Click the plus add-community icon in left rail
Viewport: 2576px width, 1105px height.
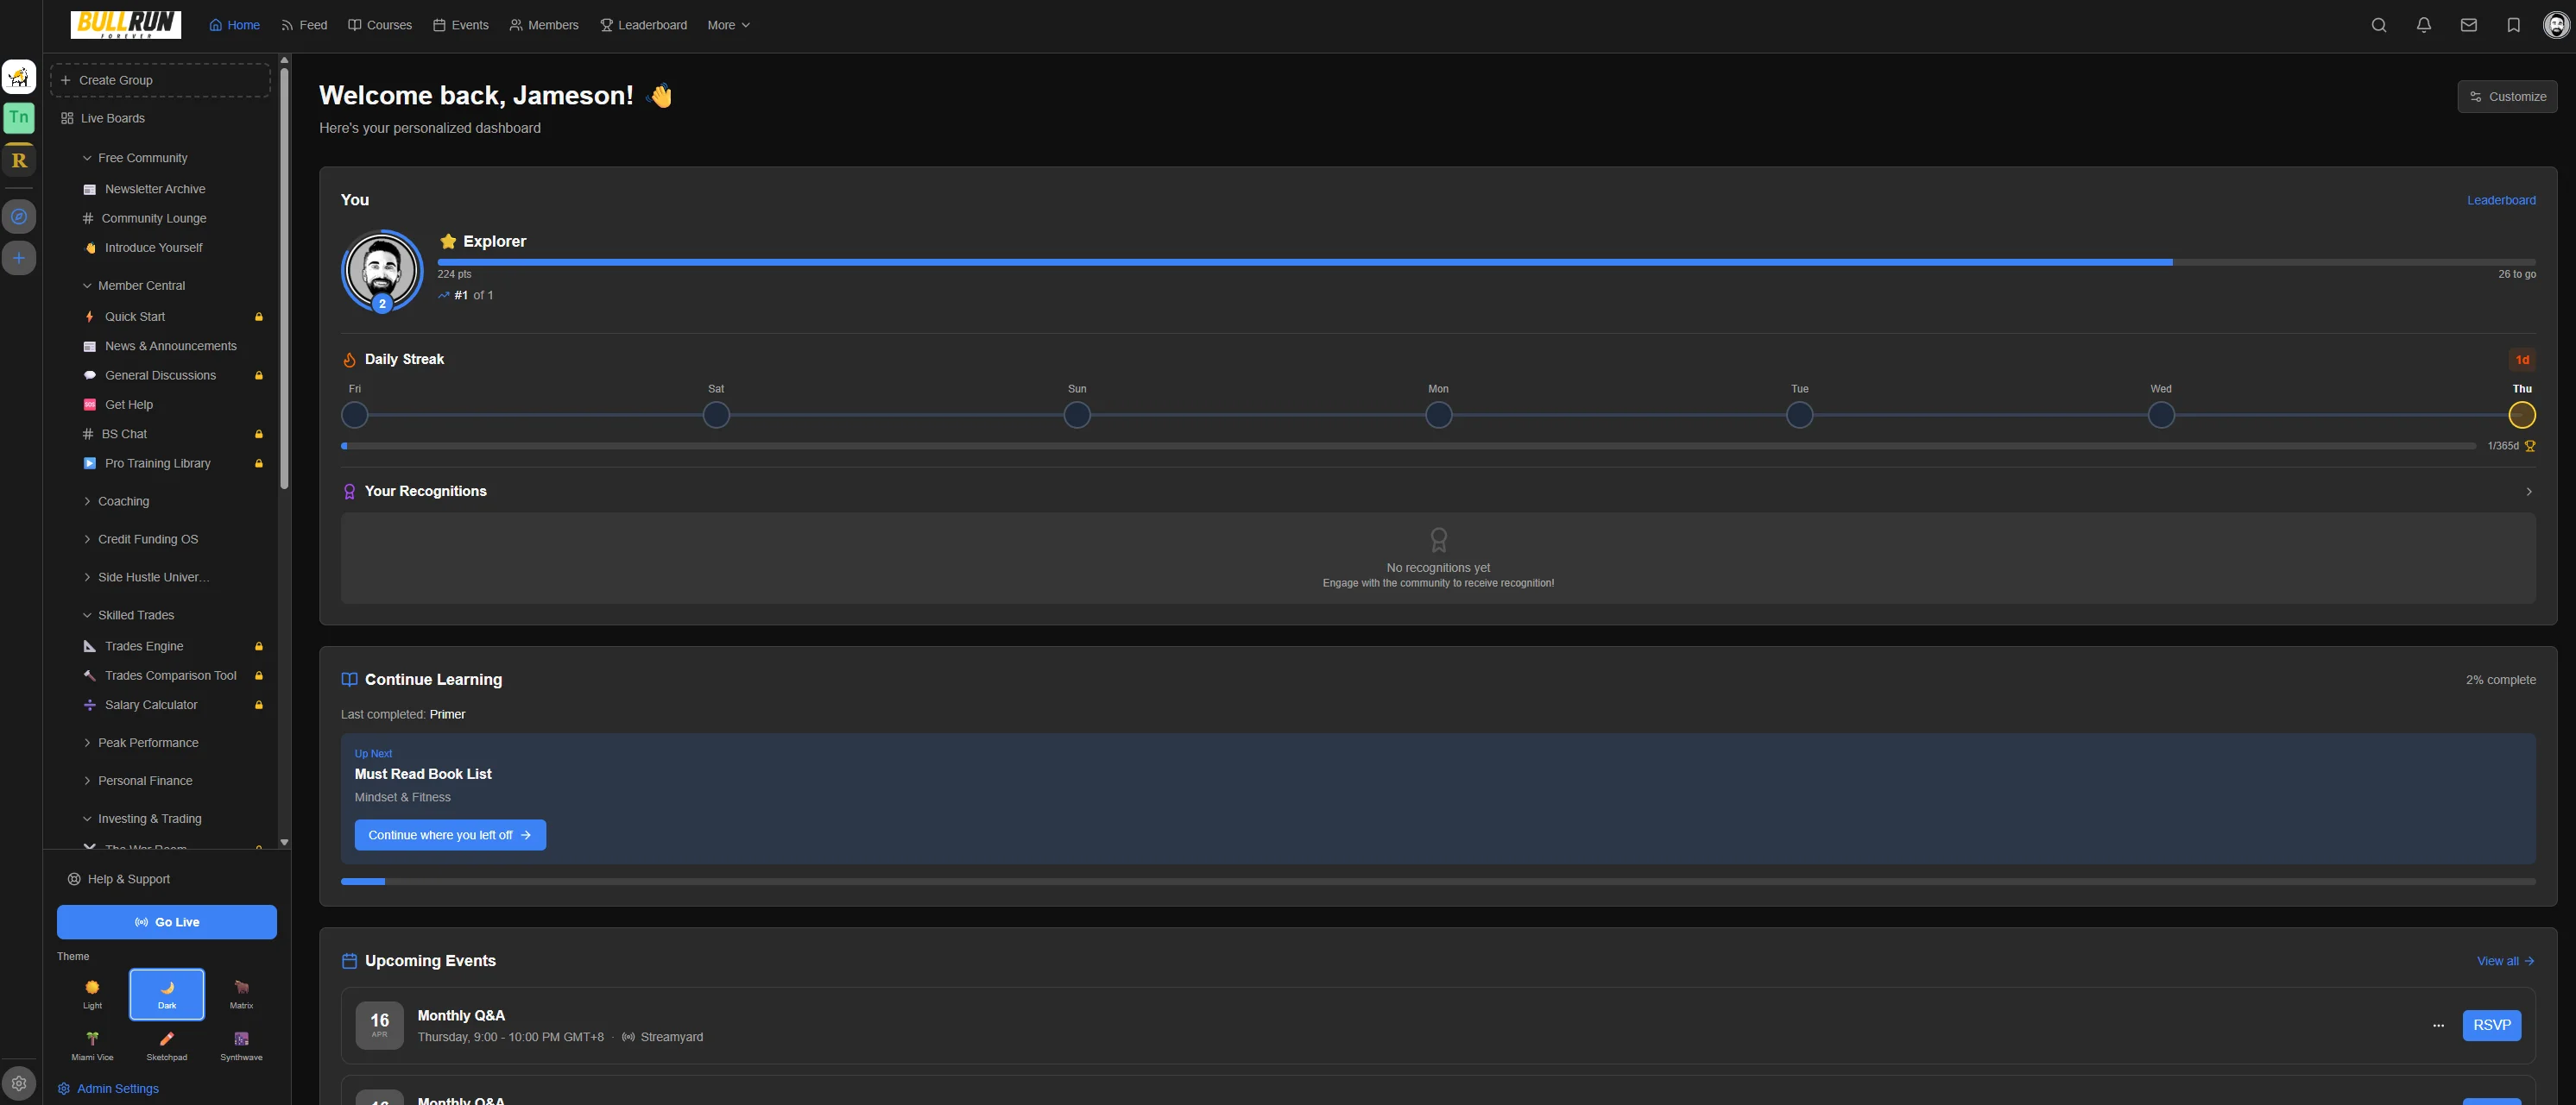[19, 258]
